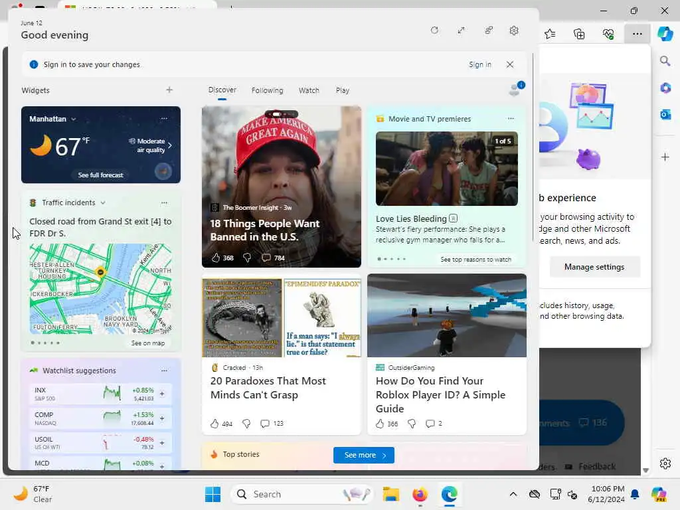Click See top reasons to watch

pos(475,260)
